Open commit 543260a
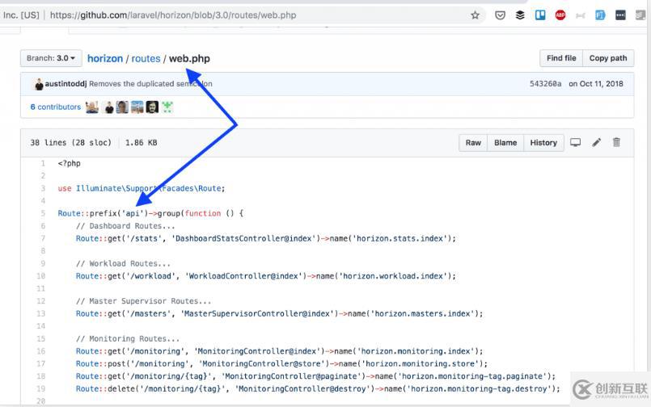Screen dimensions: 651x407 coord(545,84)
